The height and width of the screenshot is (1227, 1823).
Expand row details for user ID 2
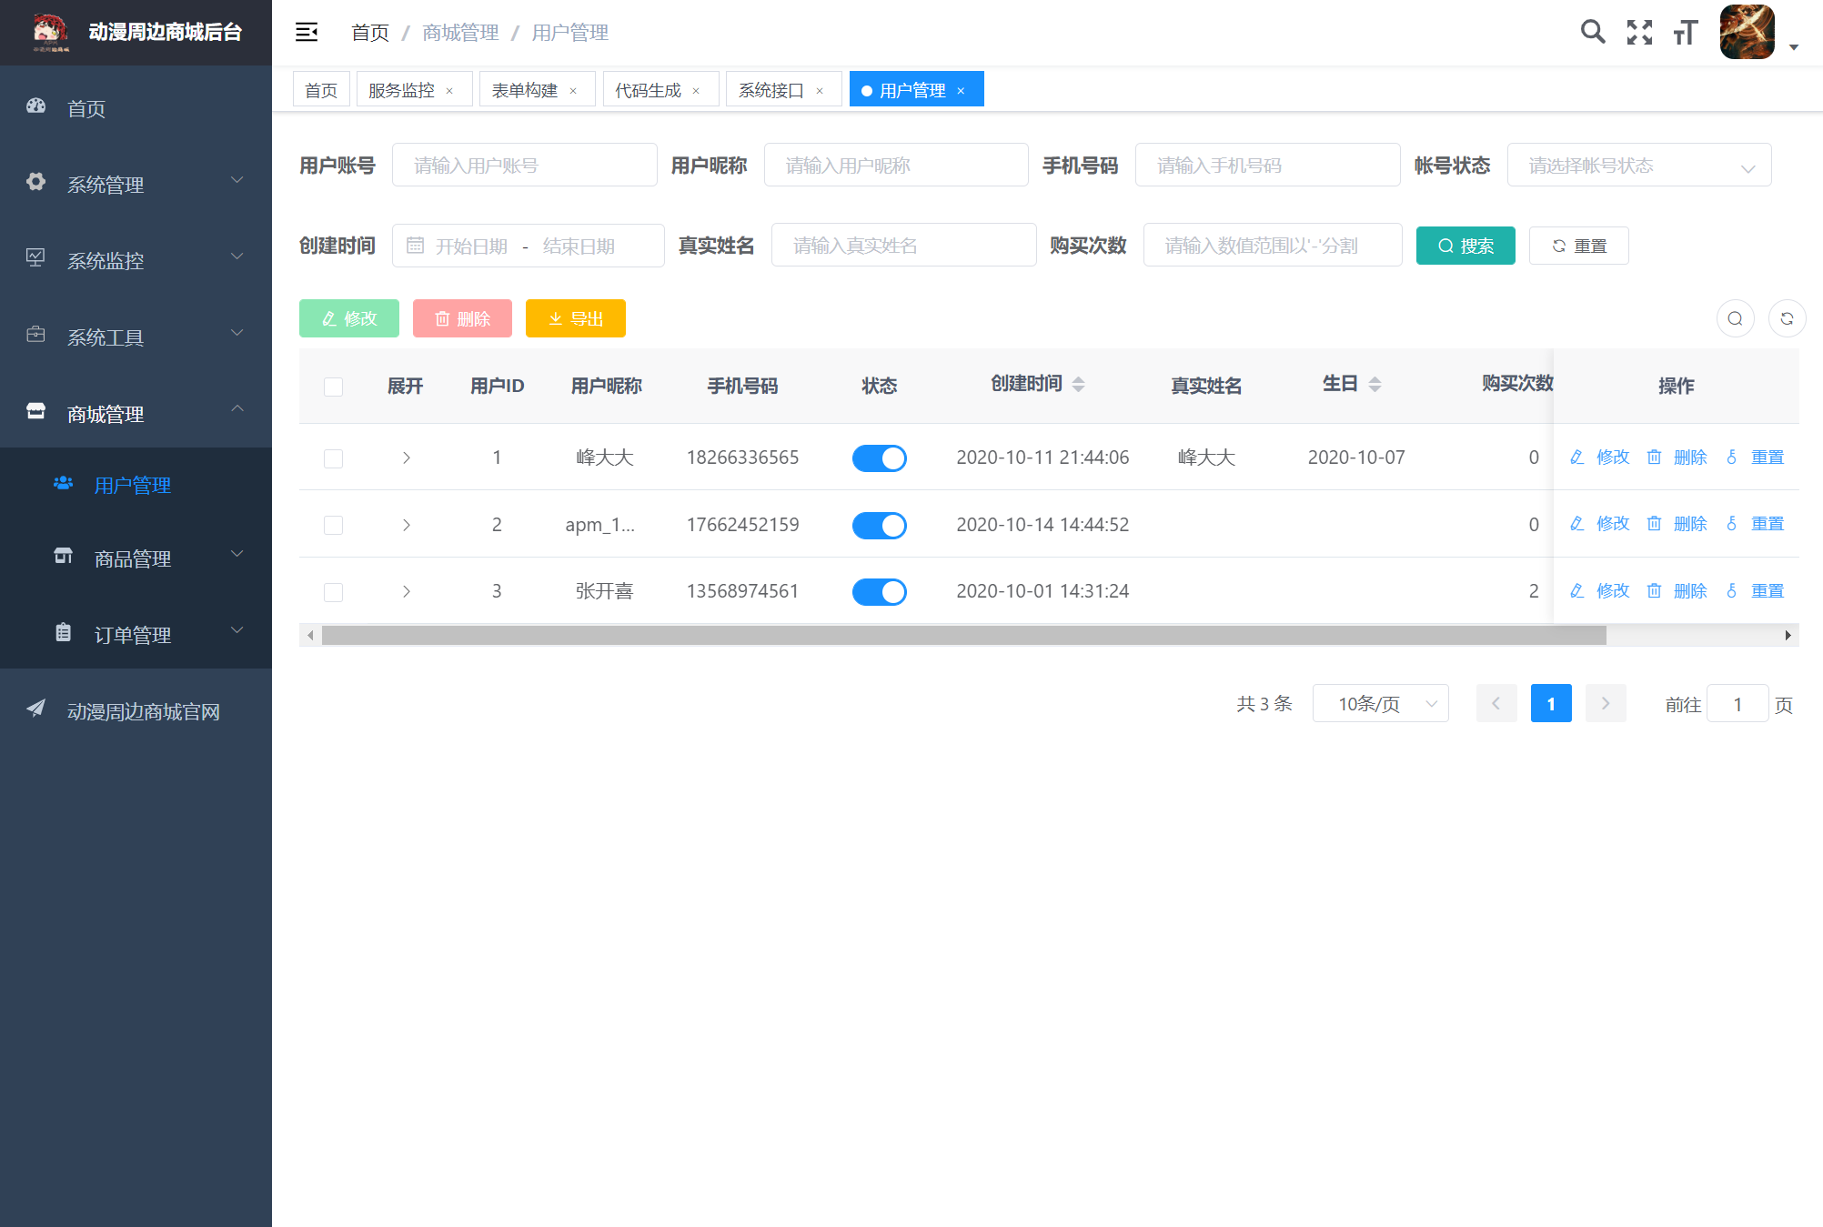406,525
